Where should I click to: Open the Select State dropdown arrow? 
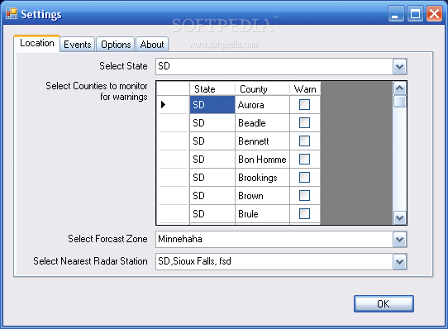[x=399, y=67]
